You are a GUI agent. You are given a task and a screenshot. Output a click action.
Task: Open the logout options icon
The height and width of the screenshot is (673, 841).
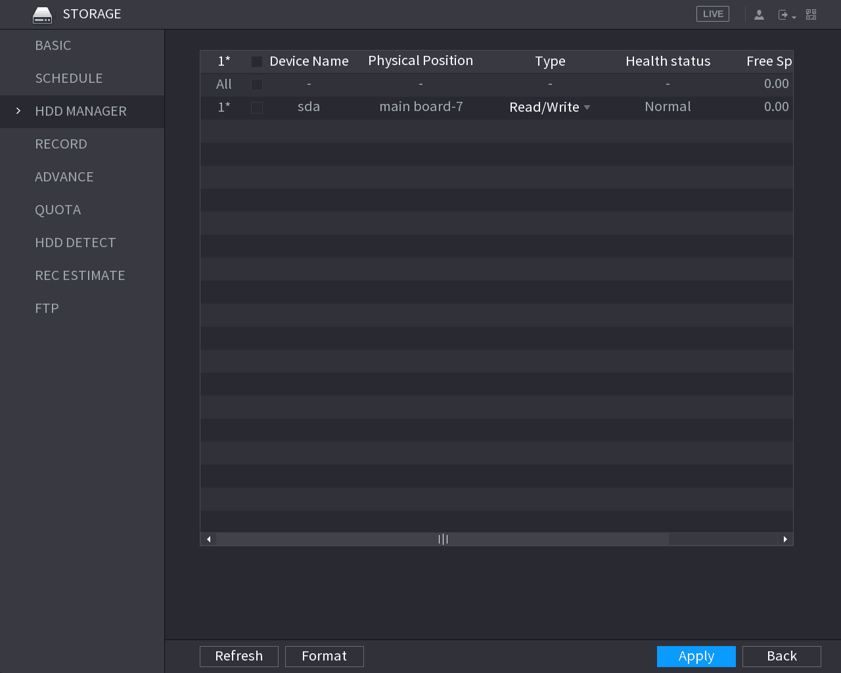point(786,14)
